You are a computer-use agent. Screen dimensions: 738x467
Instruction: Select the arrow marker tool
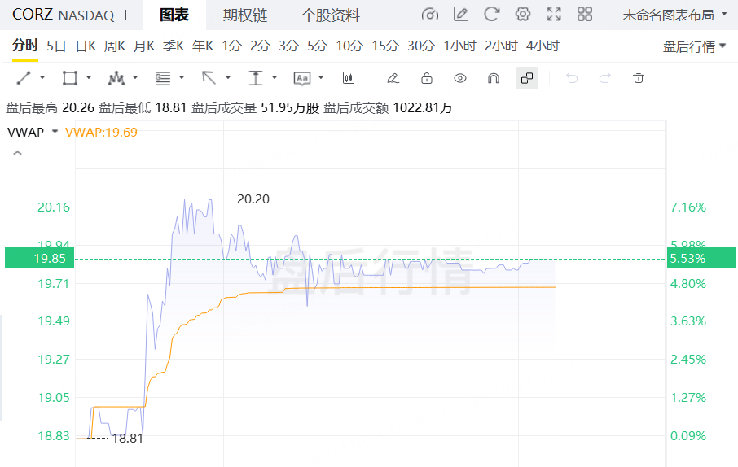coord(209,78)
